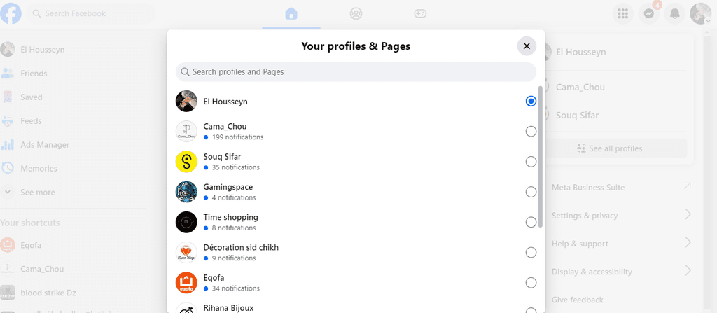Select the Cama_Chou radio button
This screenshot has height=313, width=717.
click(x=531, y=132)
